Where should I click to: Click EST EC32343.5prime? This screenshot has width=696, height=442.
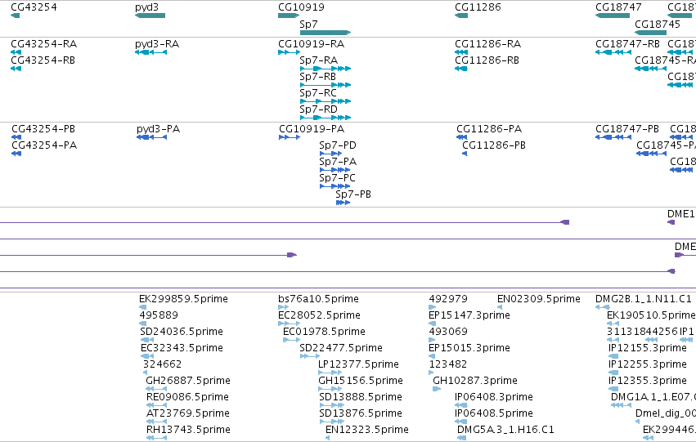coord(182,348)
